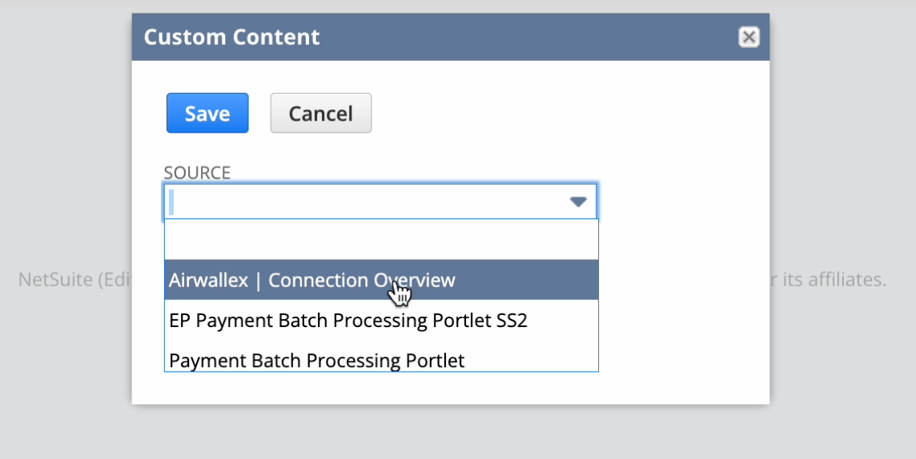Close the Custom Content dialog with X

748,37
